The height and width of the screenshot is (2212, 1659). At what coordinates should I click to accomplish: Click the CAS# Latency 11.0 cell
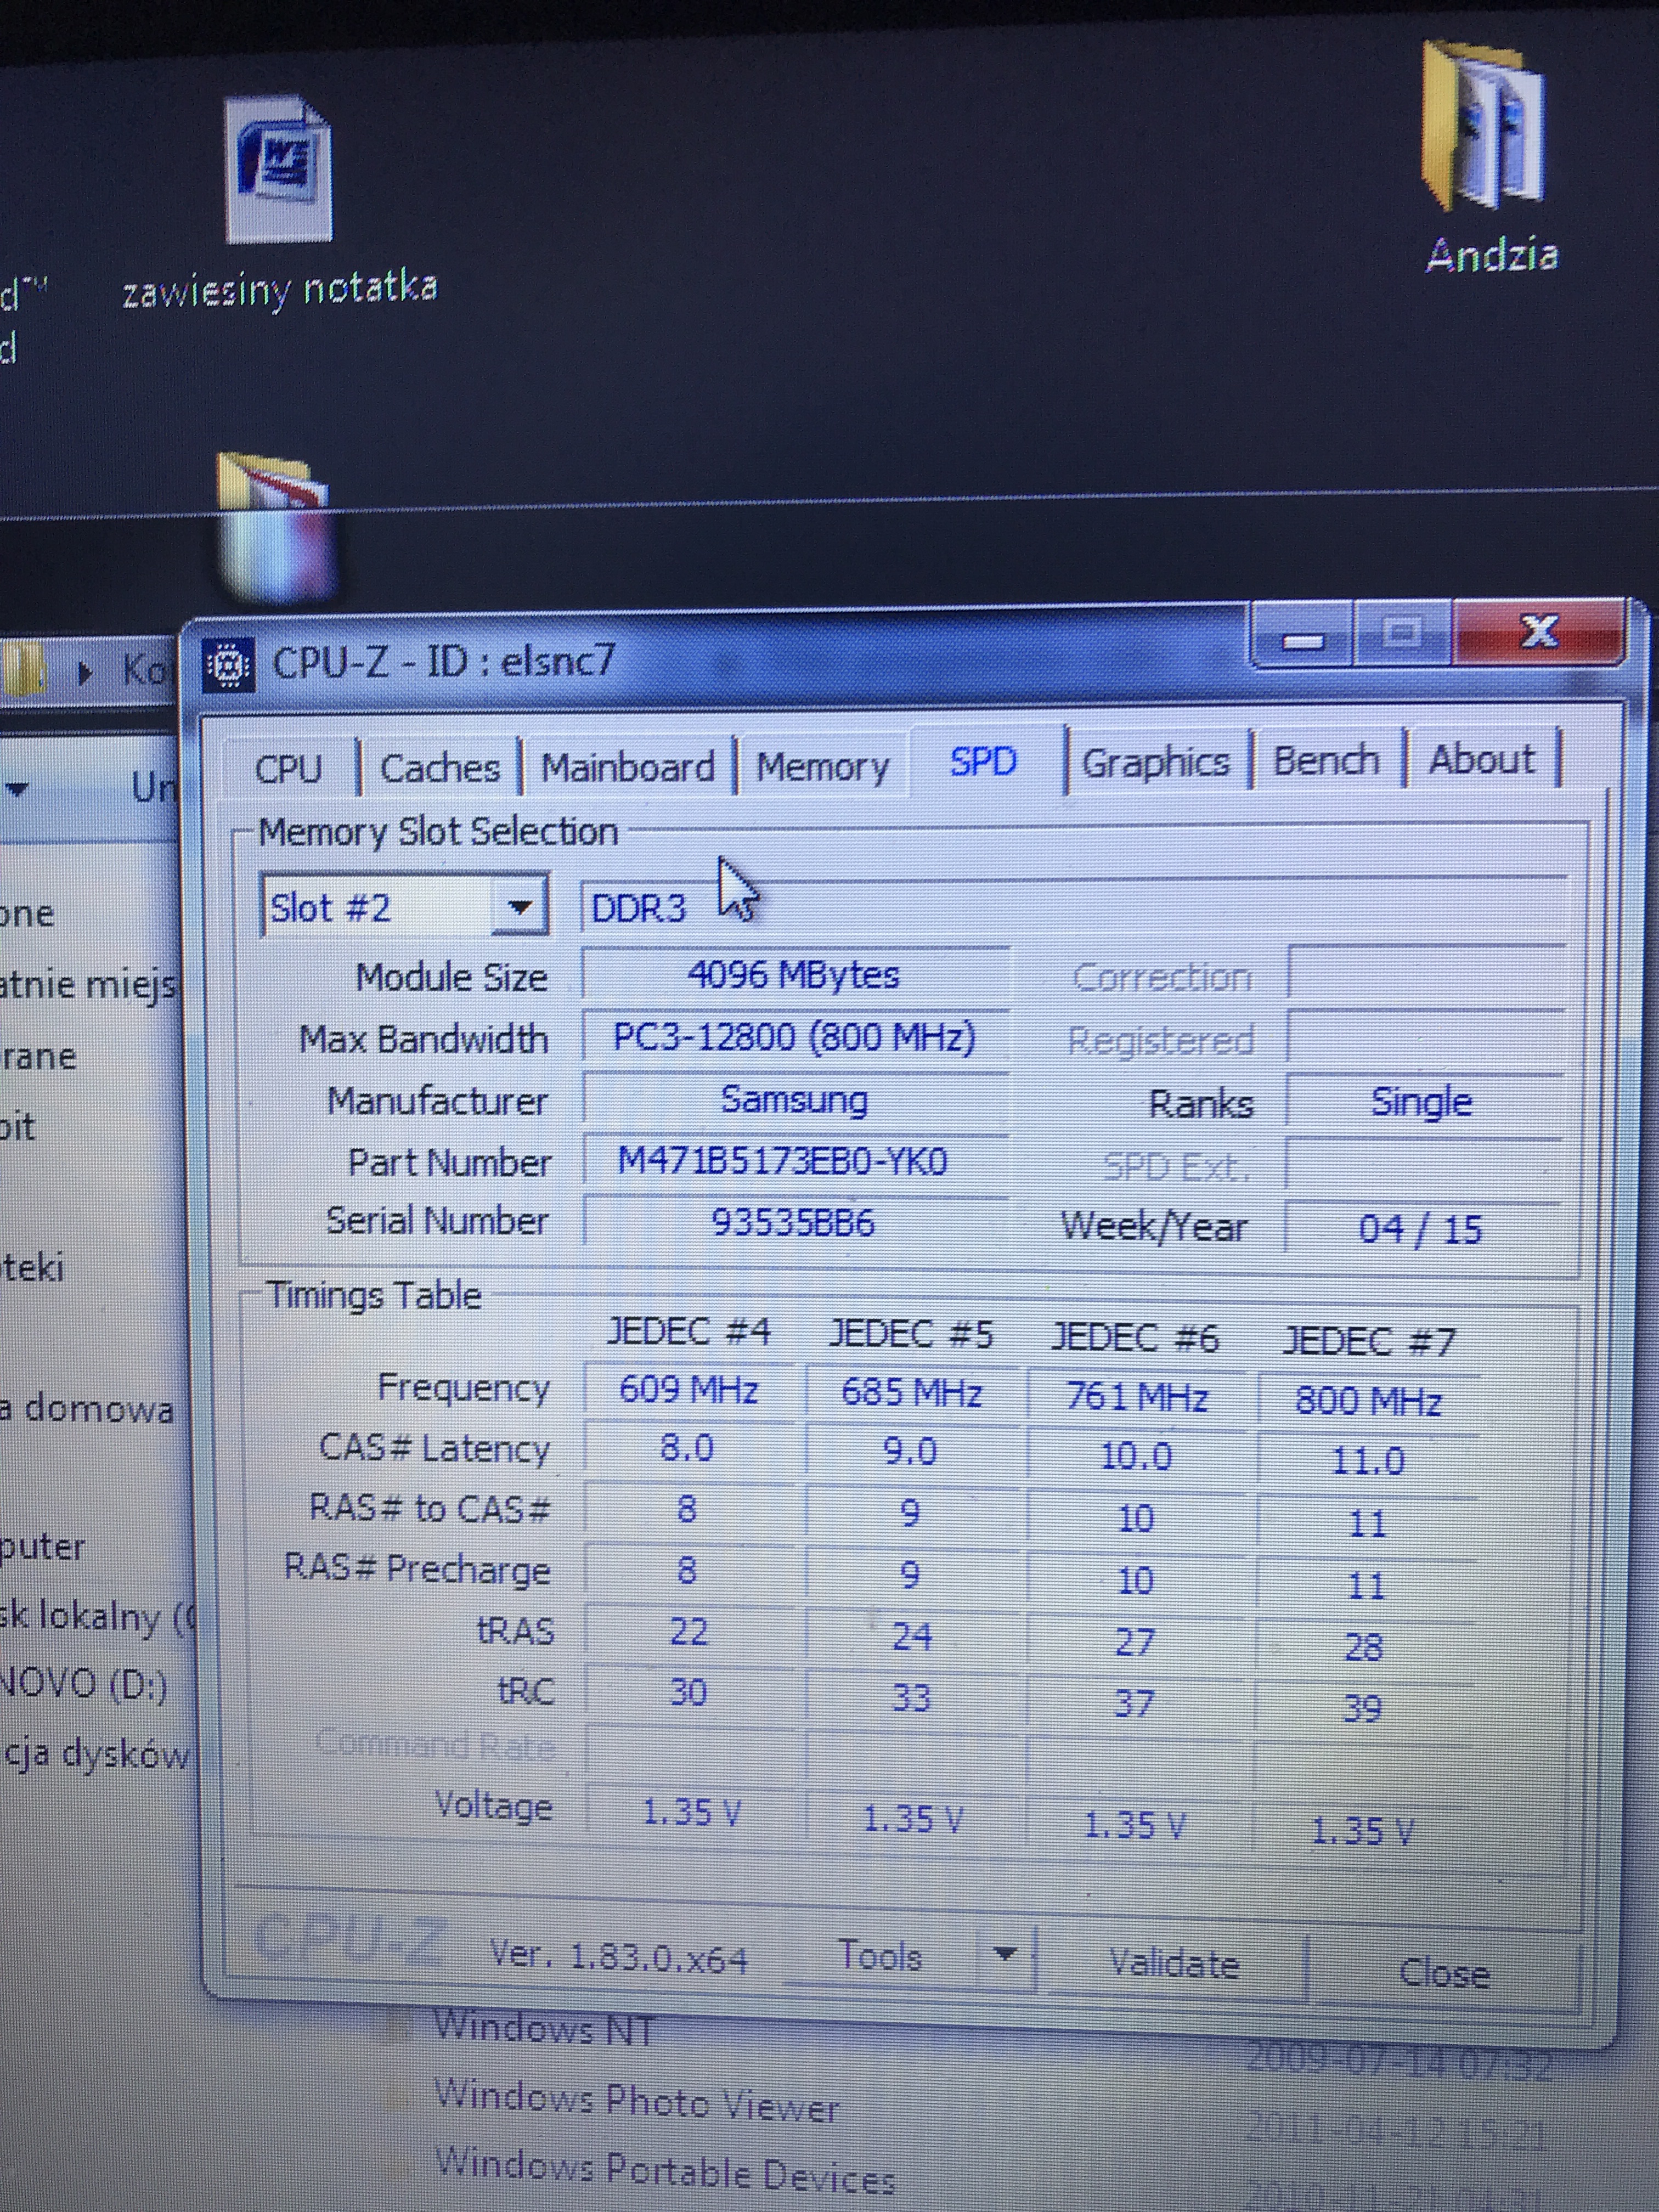coord(1368,1461)
